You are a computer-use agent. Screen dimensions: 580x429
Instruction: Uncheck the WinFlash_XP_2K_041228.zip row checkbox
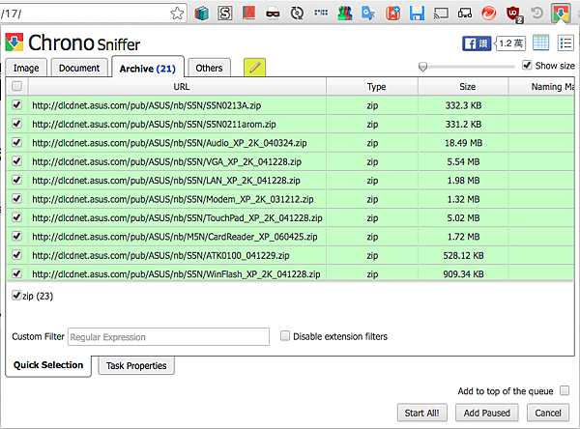click(16, 273)
